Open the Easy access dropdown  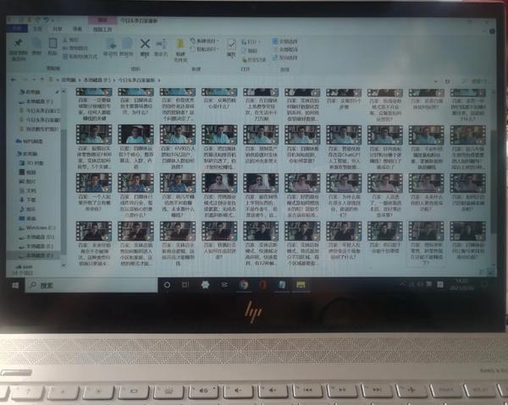205,49
